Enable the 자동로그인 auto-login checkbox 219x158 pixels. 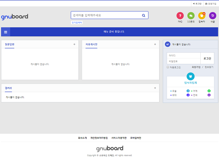(x=168, y=67)
